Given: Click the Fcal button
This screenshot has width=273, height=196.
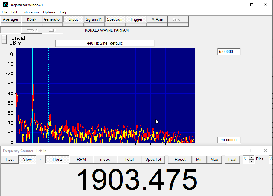Looking at the screenshot, I should point(232,160).
